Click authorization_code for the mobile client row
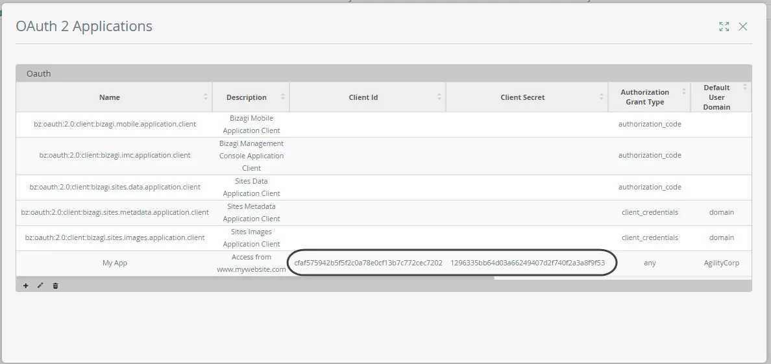 tap(650, 124)
